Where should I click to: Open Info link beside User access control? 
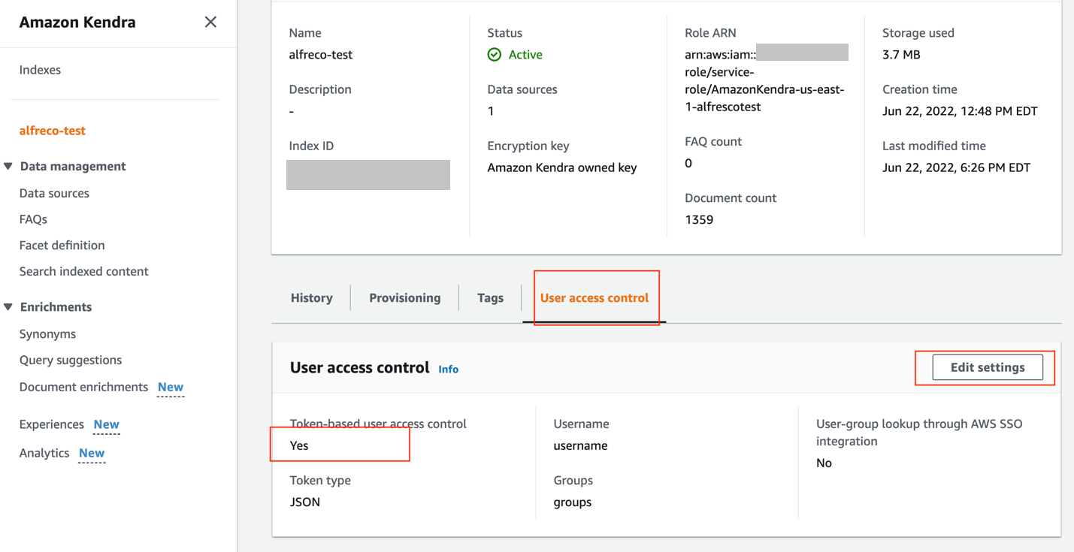point(448,369)
